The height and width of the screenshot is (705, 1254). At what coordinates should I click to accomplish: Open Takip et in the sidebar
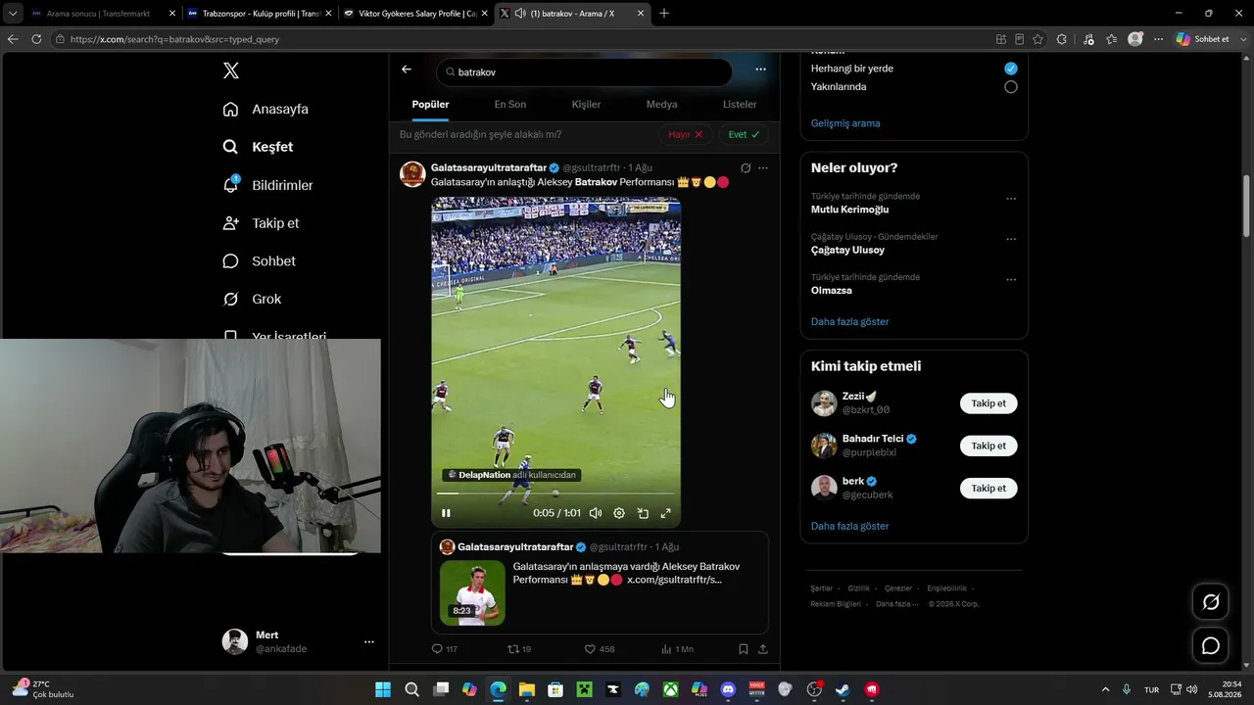pos(261,223)
